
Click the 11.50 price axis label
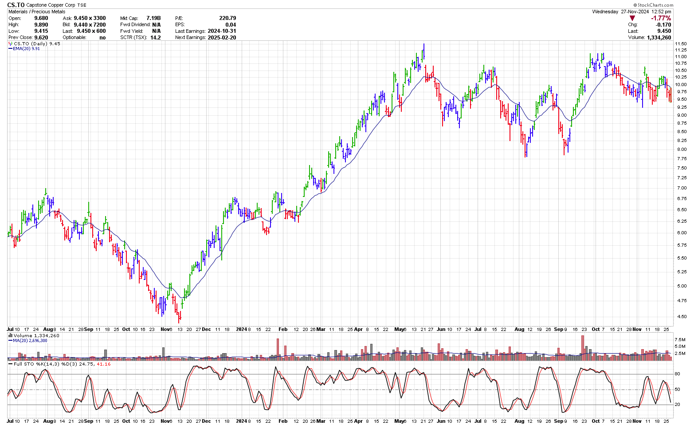[x=681, y=44]
